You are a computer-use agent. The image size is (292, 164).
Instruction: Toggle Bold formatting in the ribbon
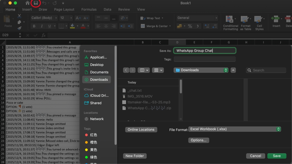[34, 26]
